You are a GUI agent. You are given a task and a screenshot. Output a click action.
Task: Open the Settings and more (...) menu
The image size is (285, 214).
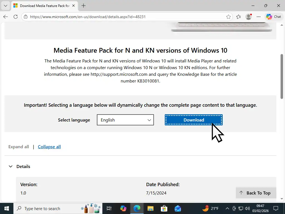coord(258,17)
